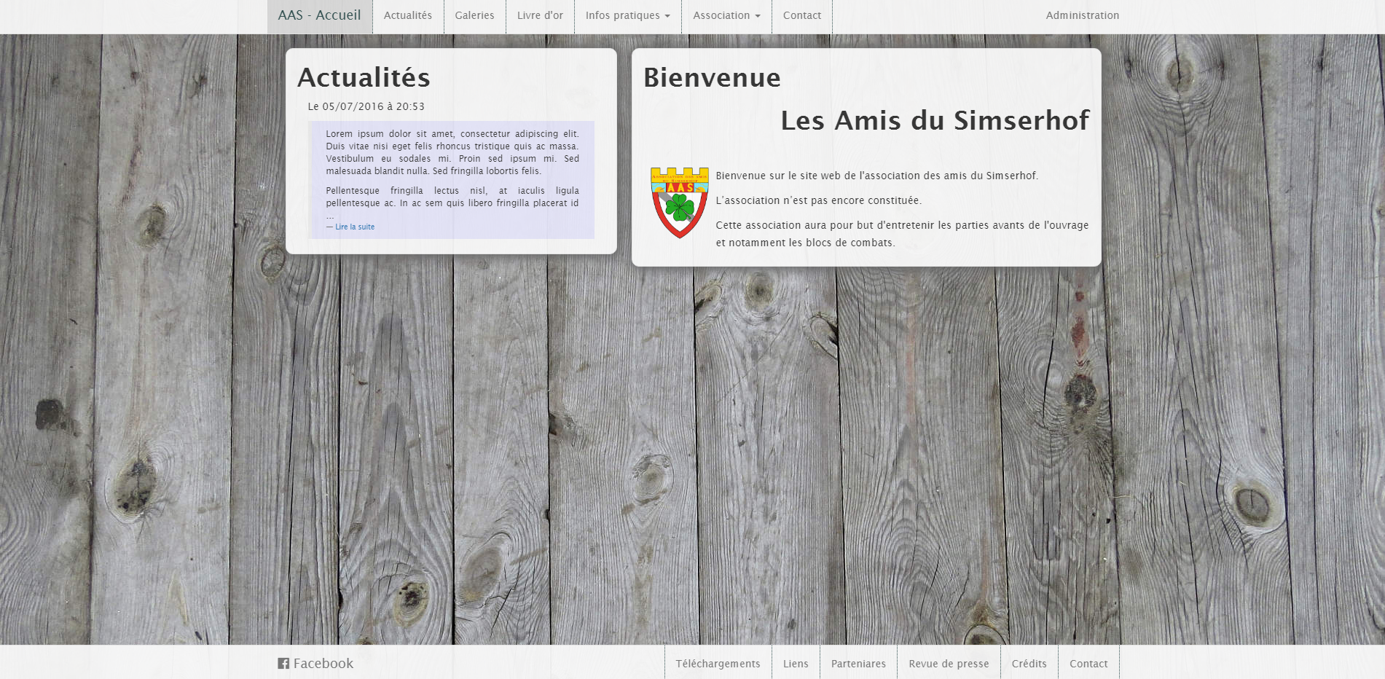Click the Liens footer link
The width and height of the screenshot is (1385, 679).
tap(796, 664)
